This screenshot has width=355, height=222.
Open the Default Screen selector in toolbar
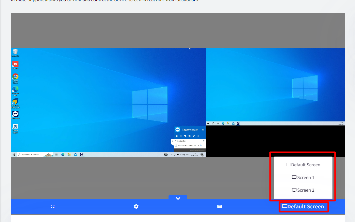click(x=303, y=207)
